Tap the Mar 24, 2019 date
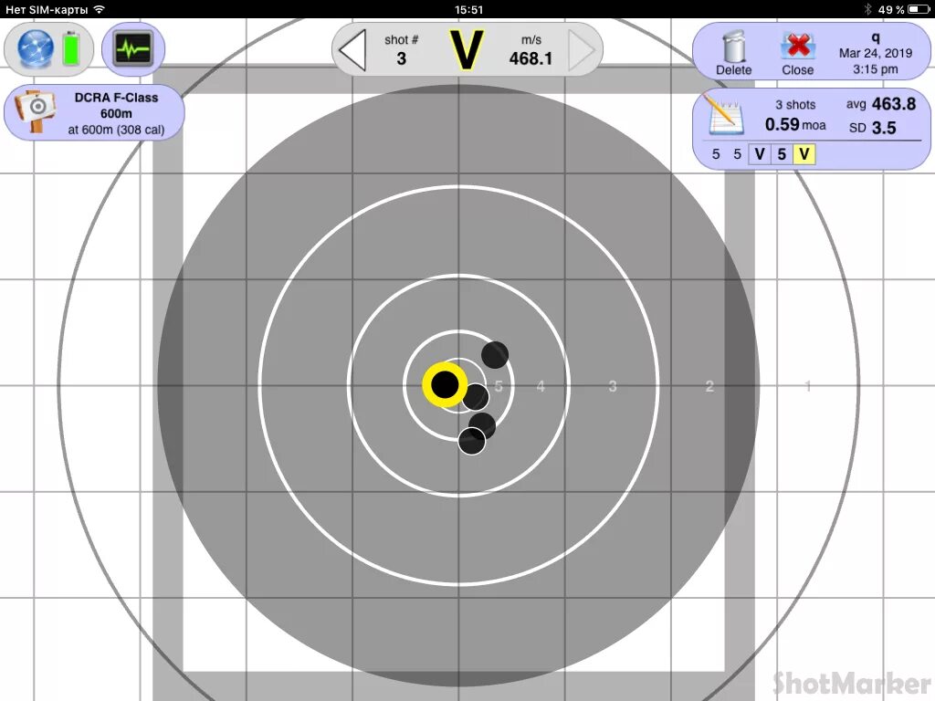 click(876, 53)
